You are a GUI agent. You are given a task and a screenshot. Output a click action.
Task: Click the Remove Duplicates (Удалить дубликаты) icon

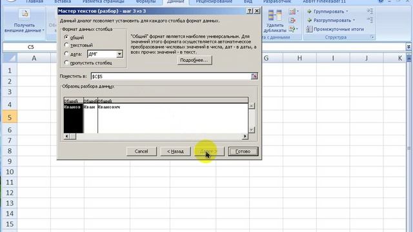275,15
